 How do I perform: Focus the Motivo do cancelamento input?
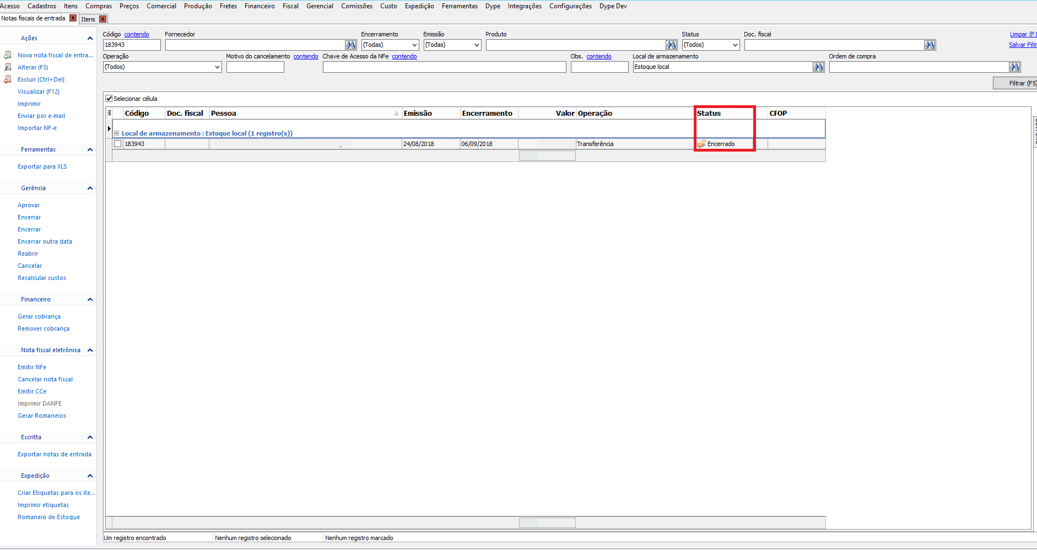[255, 67]
